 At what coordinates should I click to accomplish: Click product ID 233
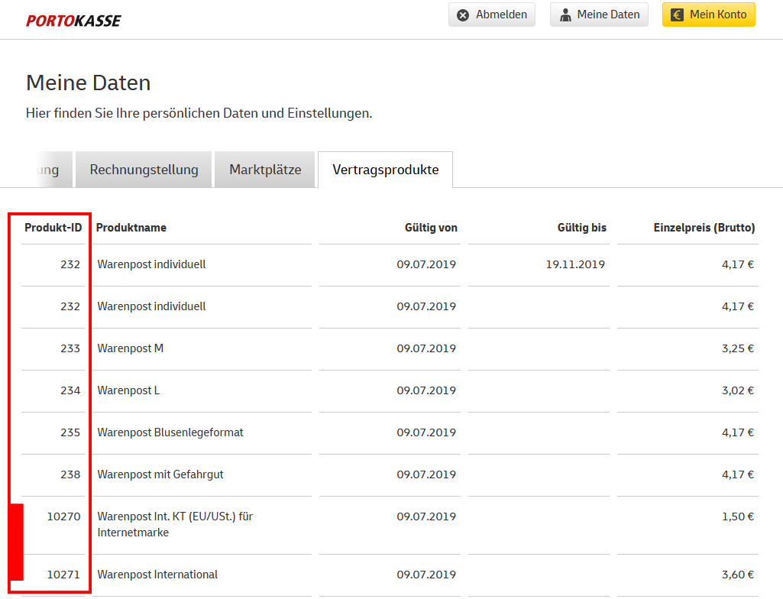click(x=70, y=348)
